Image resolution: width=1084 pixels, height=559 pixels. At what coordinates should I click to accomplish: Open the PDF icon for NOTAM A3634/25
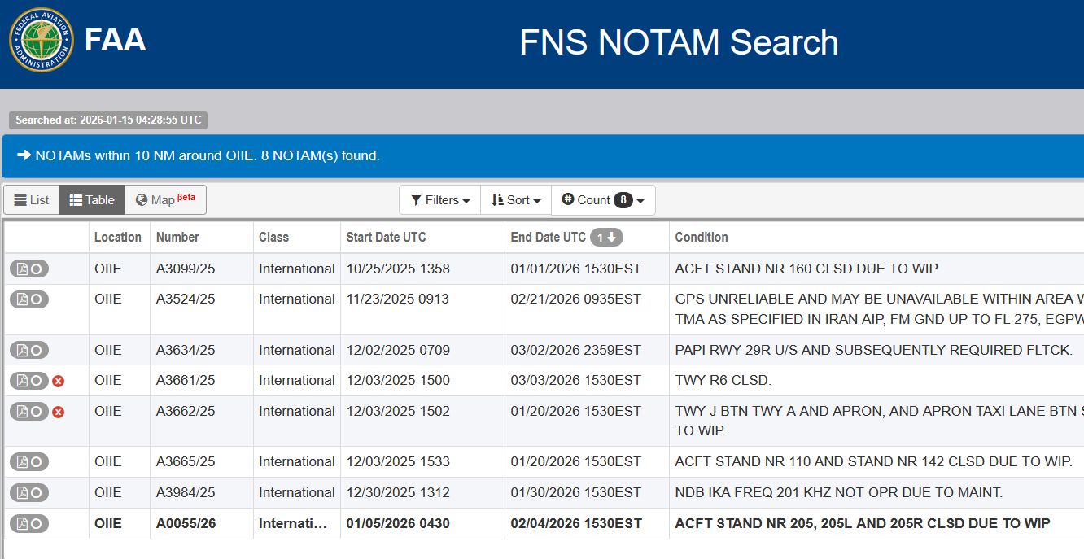click(22, 351)
